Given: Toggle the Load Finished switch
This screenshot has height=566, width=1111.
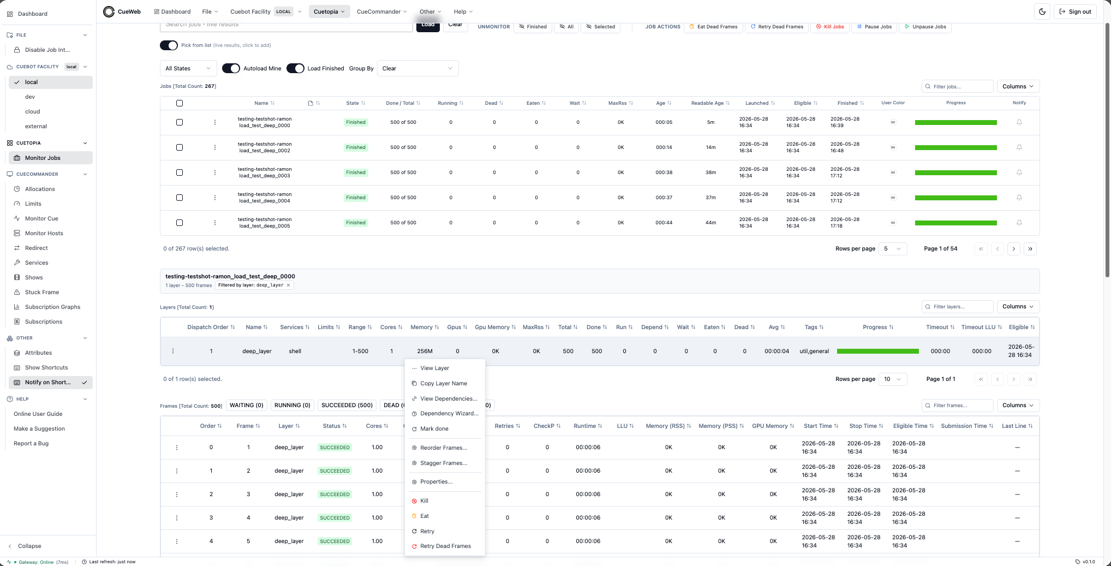Looking at the screenshot, I should (x=295, y=68).
